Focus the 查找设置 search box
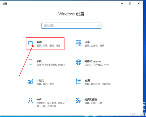 (x=71, y=26)
